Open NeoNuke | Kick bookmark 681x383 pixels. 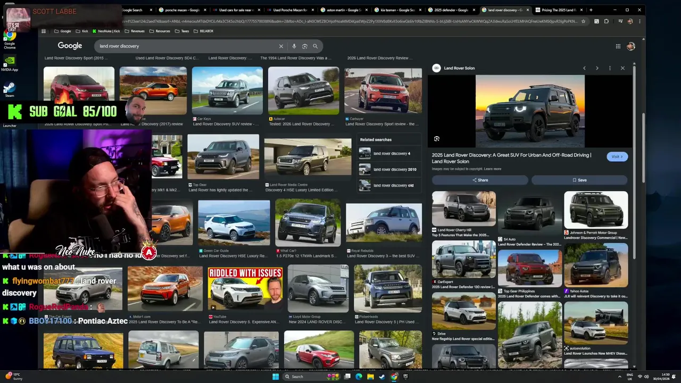(106, 31)
